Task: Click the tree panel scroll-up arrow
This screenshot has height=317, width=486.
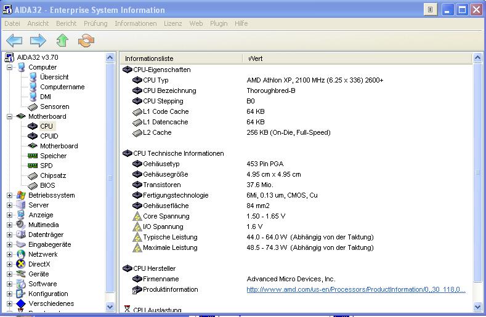Action: tap(110, 58)
